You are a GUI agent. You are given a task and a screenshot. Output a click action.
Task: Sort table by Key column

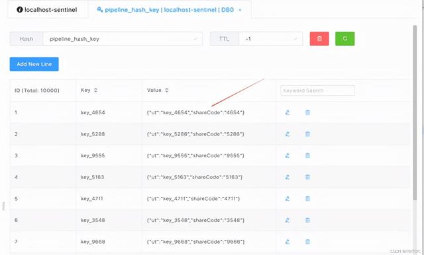pyautogui.click(x=95, y=91)
